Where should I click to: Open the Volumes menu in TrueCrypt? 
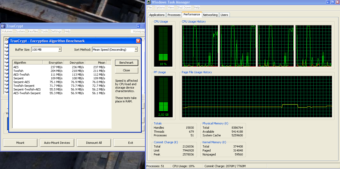point(7,31)
